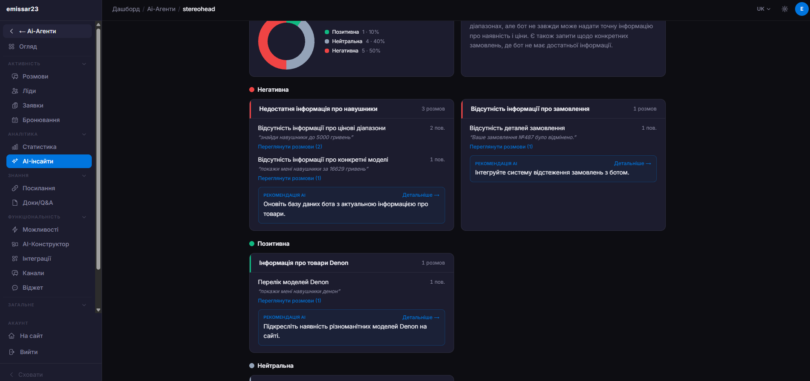Select the Статистика chart icon
Screen dimensions: 810x381
click(x=15, y=147)
